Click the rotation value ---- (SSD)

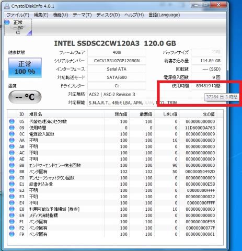[206, 69]
